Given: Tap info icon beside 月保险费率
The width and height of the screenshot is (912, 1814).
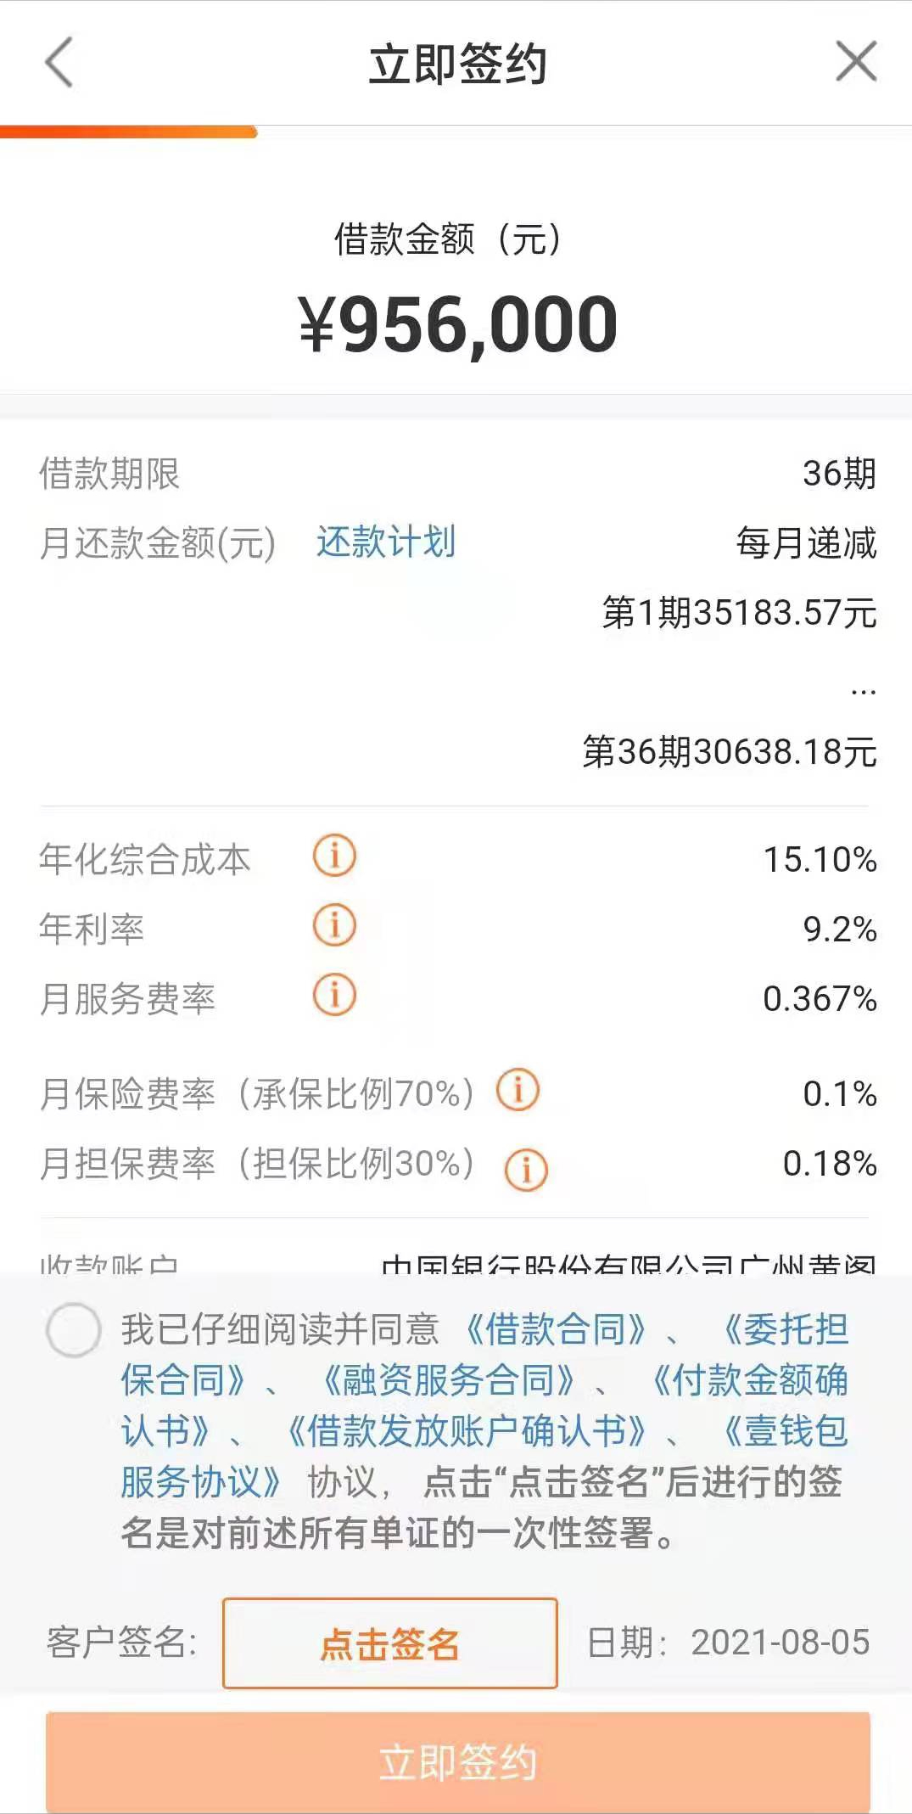Looking at the screenshot, I should tap(518, 1090).
